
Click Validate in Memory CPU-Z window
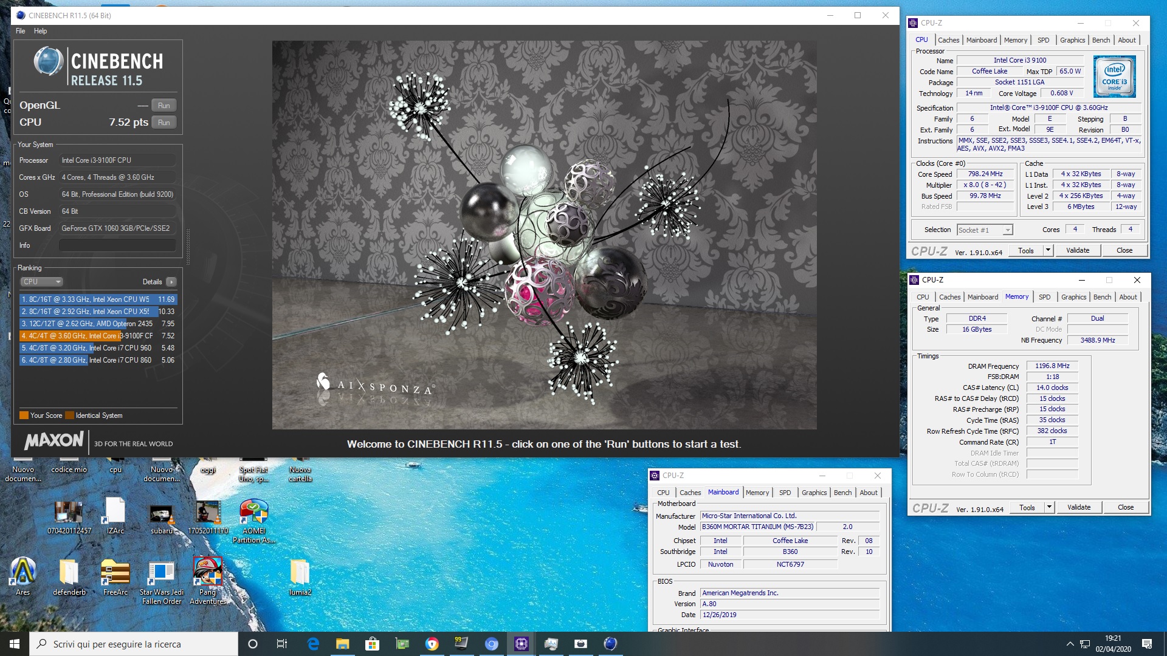point(1079,507)
